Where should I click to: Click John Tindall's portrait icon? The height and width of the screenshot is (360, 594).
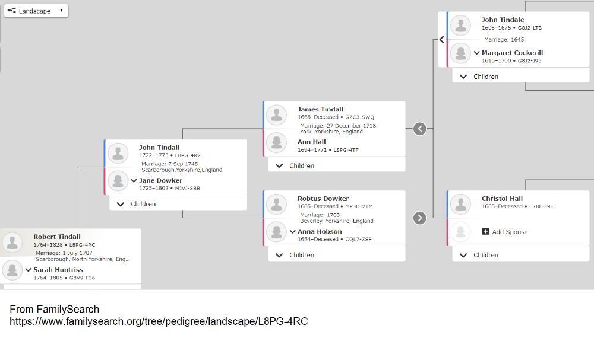pyautogui.click(x=118, y=153)
